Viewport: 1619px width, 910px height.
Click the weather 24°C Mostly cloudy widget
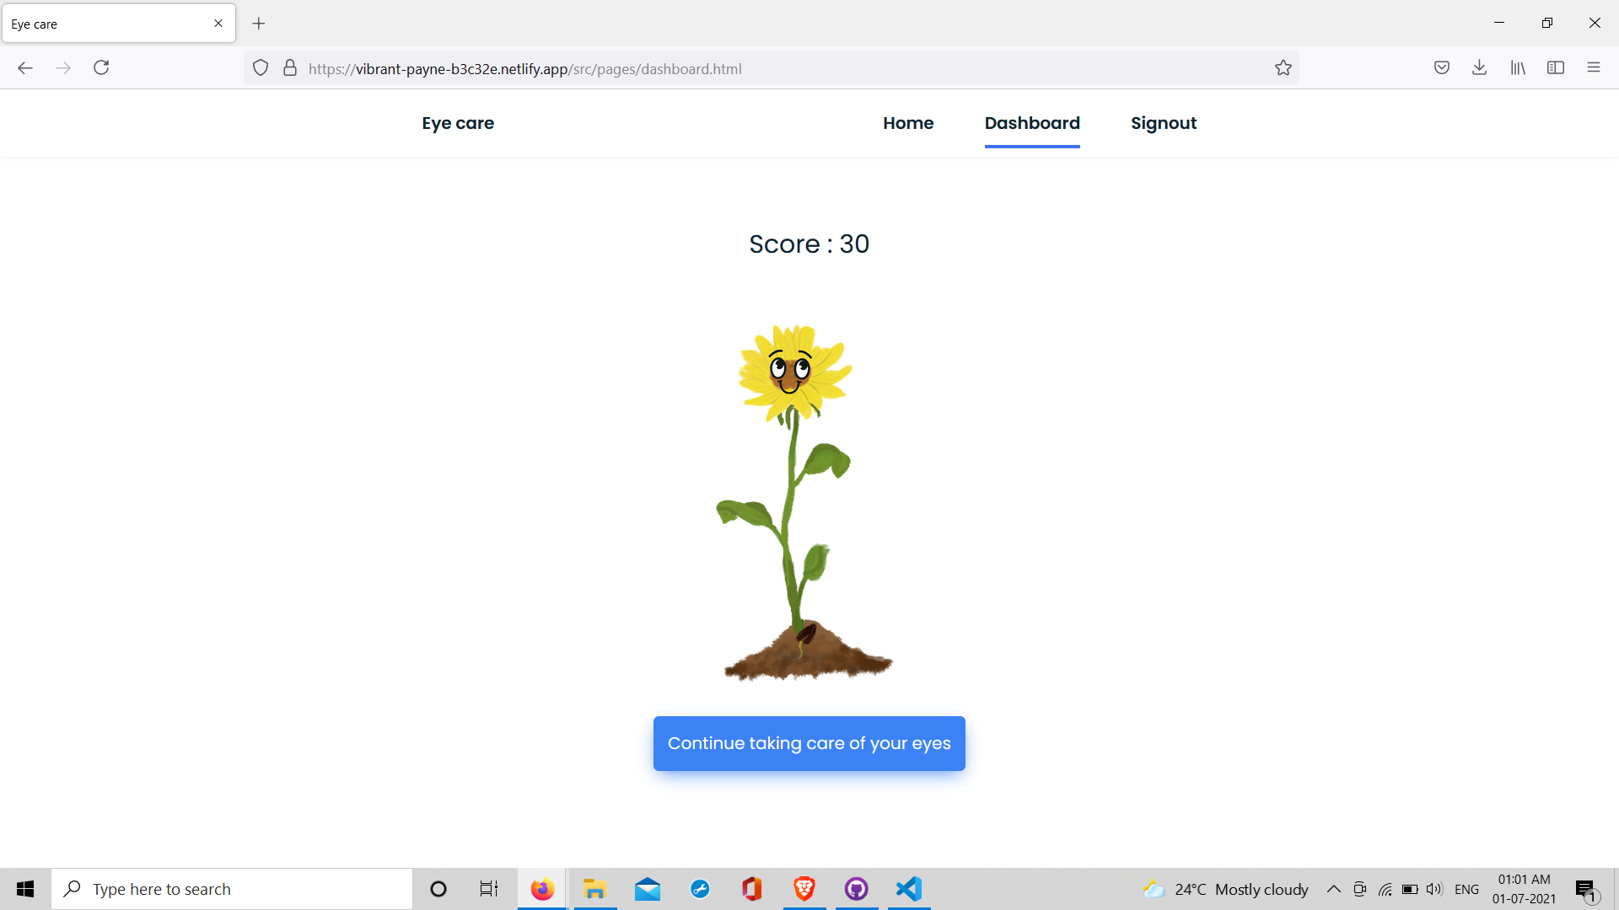pyautogui.click(x=1225, y=889)
